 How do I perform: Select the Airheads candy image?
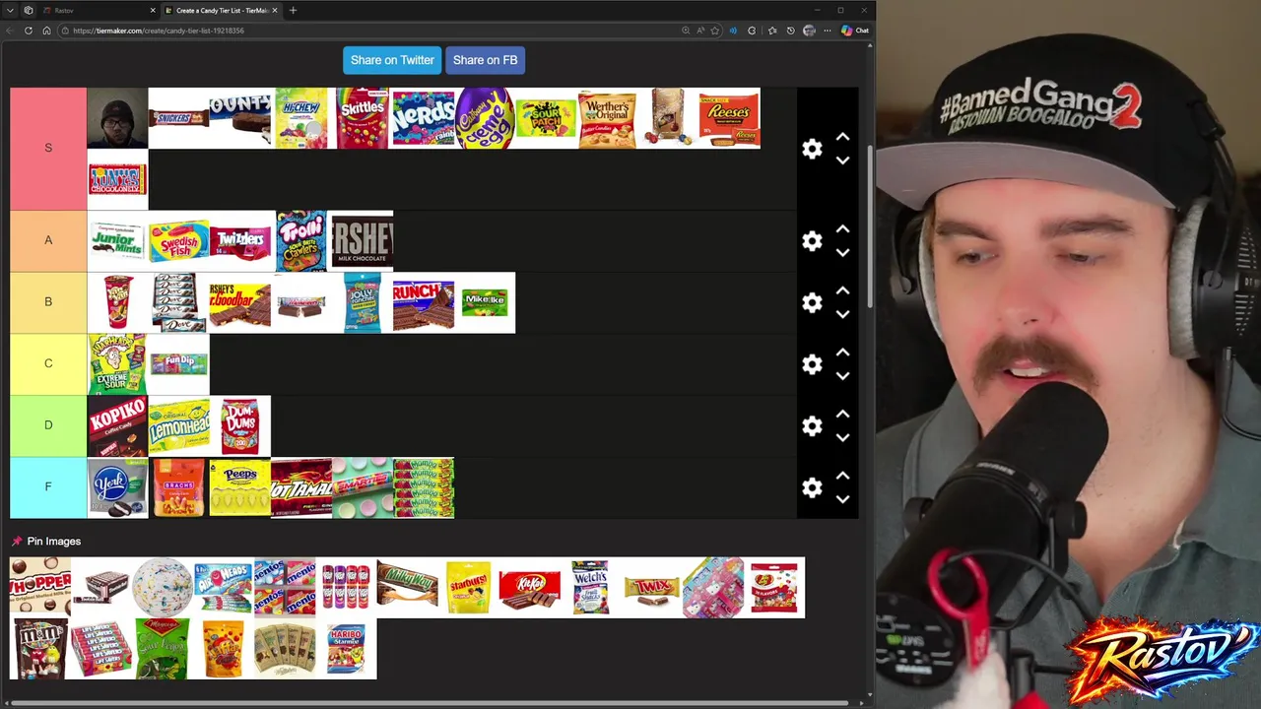tap(224, 588)
